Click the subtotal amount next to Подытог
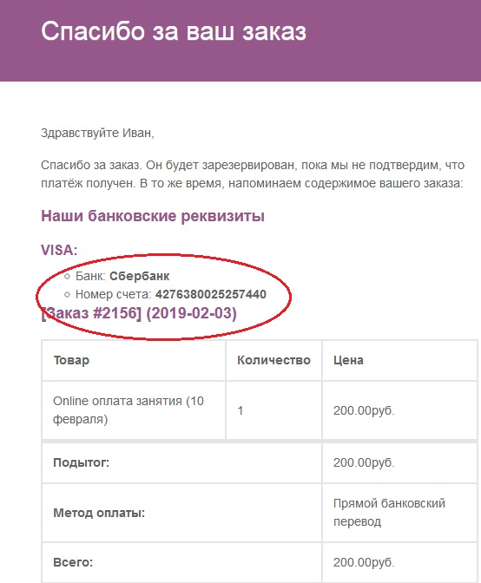The image size is (481, 583). coord(364,462)
